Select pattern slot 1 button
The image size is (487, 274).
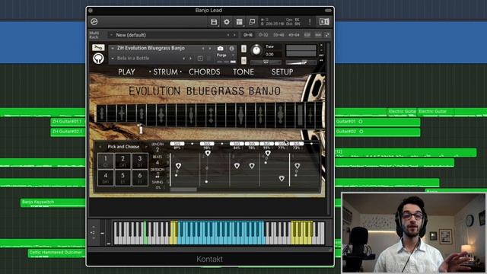coord(106,161)
